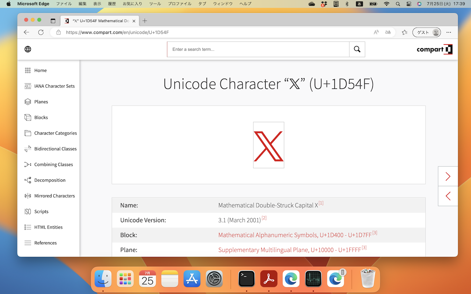Click the favorites star icon in toolbar

point(404,32)
